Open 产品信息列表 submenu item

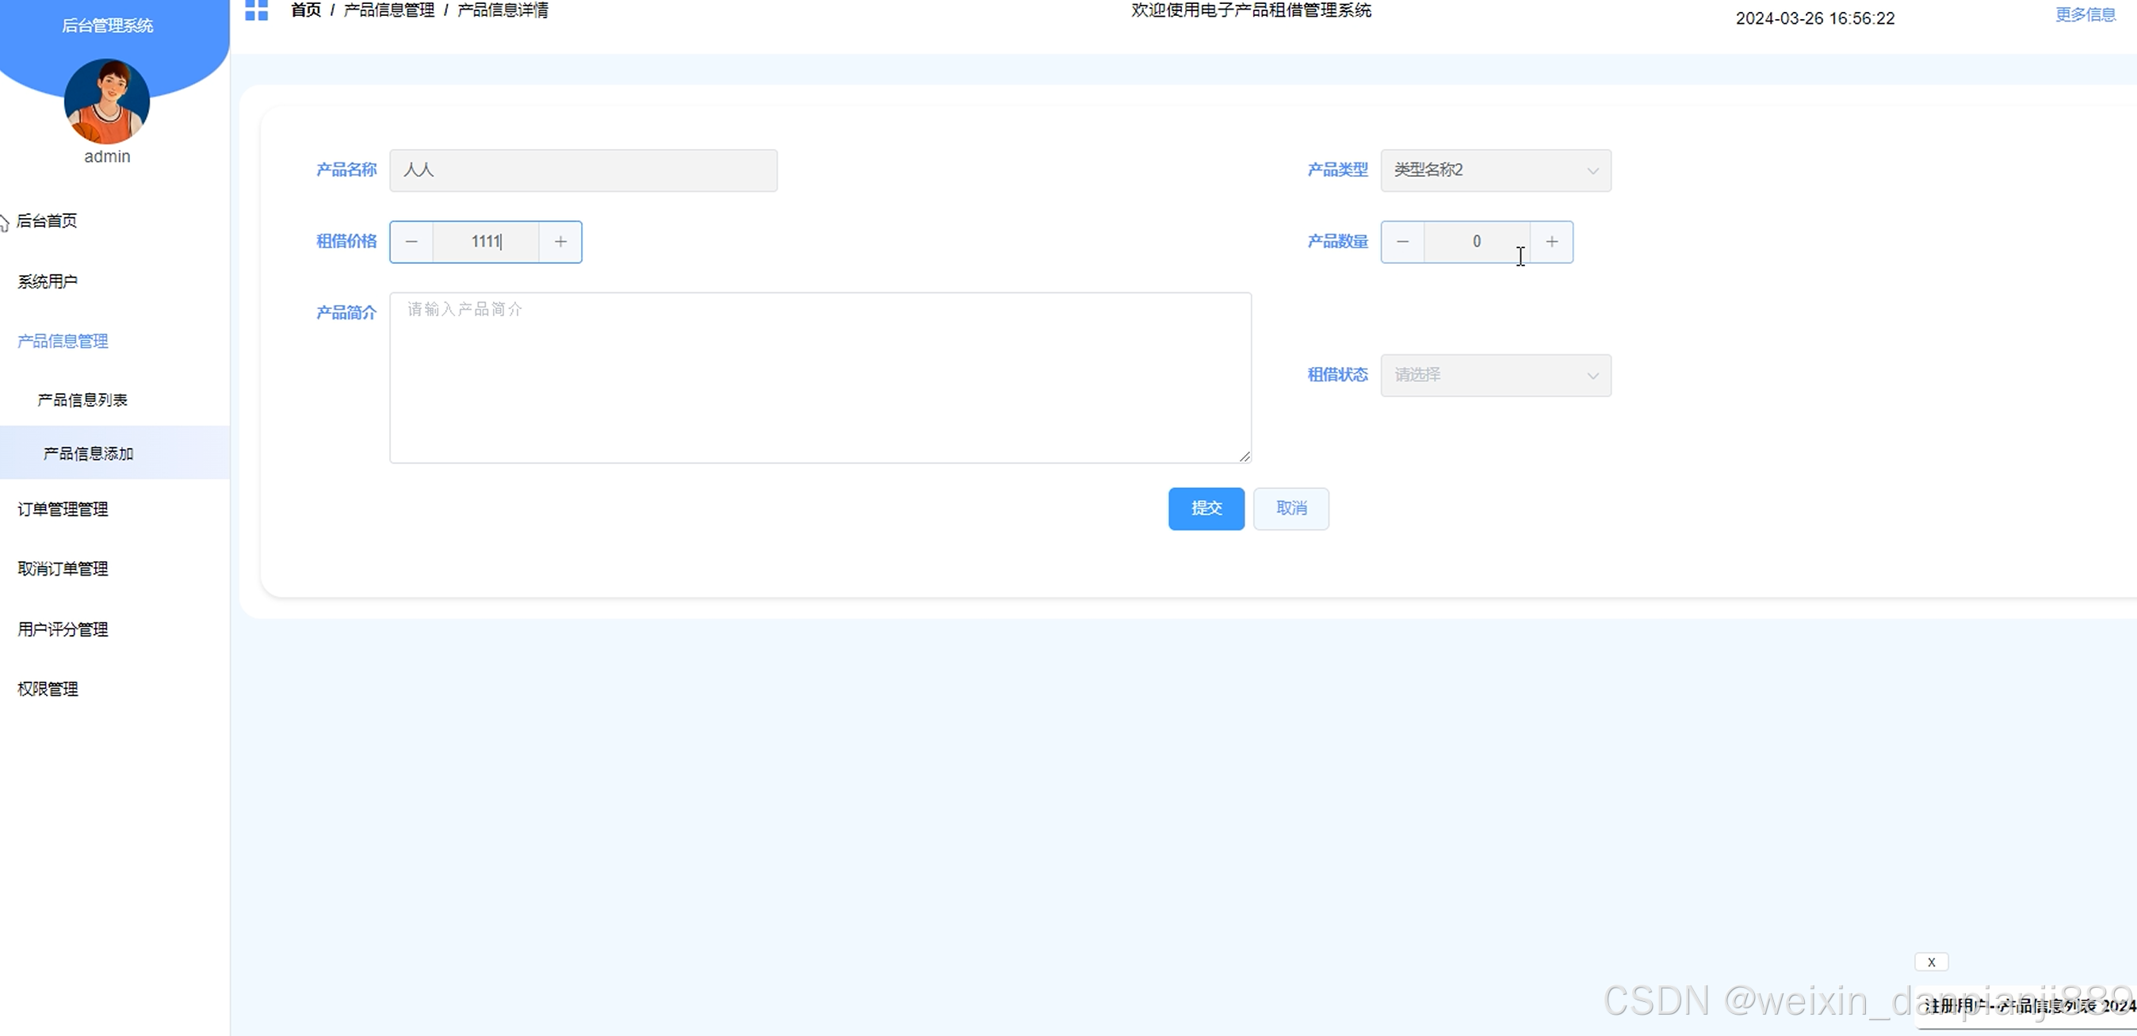tap(82, 400)
